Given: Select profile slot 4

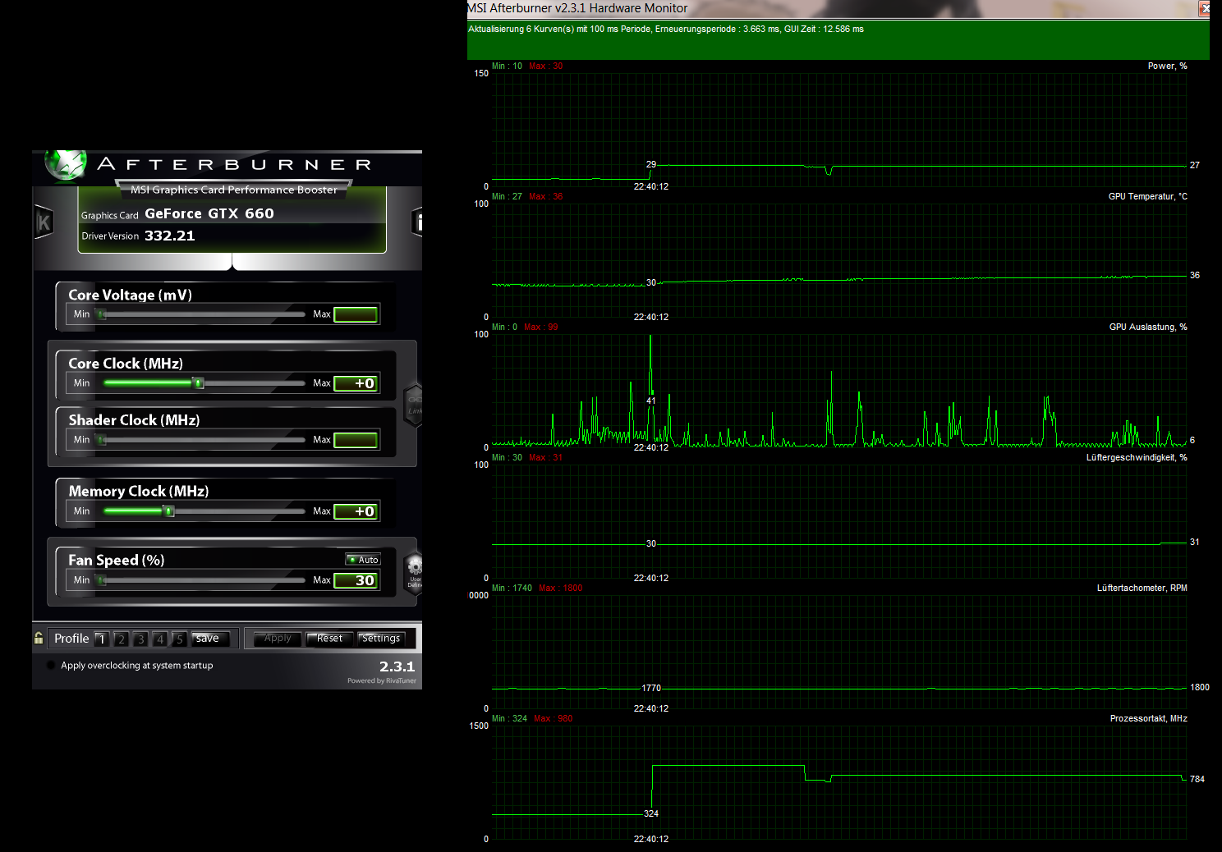Looking at the screenshot, I should point(160,639).
